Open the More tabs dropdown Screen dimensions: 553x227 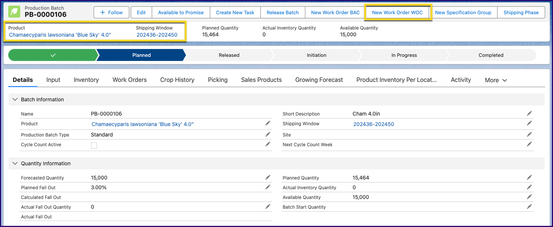(496, 80)
